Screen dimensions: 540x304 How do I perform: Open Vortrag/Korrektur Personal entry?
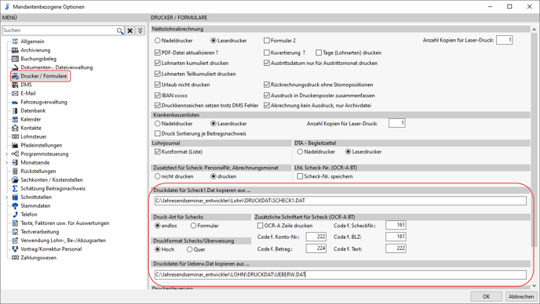pos(51,249)
